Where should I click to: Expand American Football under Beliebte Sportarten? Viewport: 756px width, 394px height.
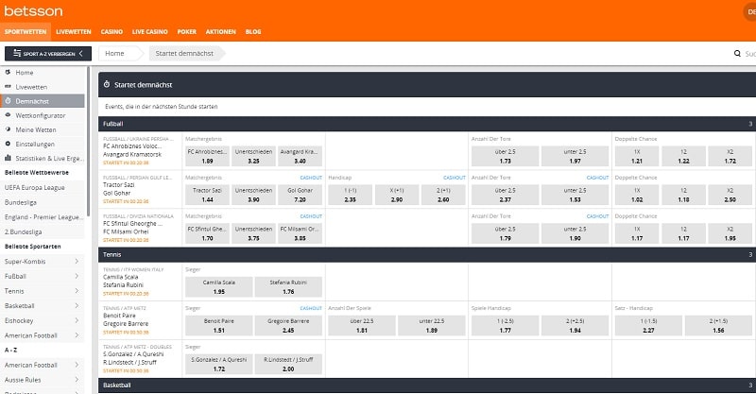click(x=77, y=335)
